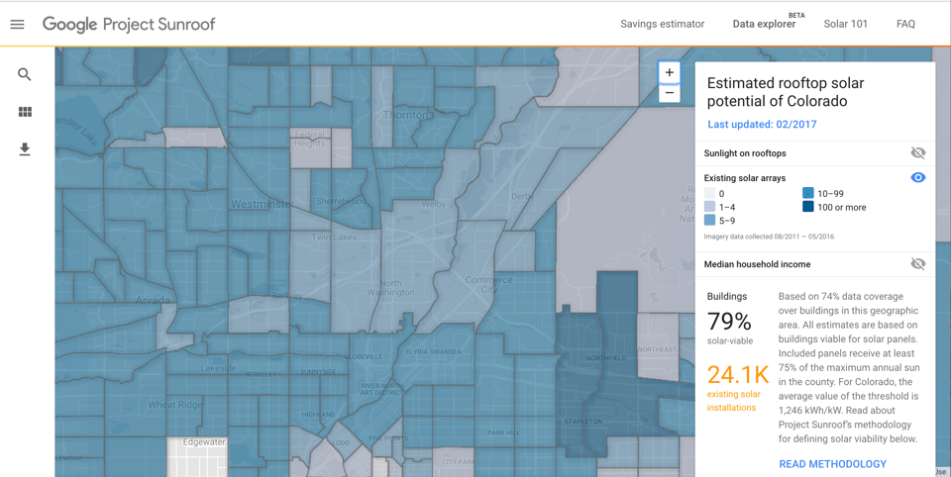
Task: Click the Google Project Sunroof logo
Action: coord(129,25)
